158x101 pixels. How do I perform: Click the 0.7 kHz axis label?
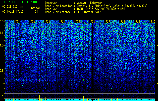click(x=2, y=83)
